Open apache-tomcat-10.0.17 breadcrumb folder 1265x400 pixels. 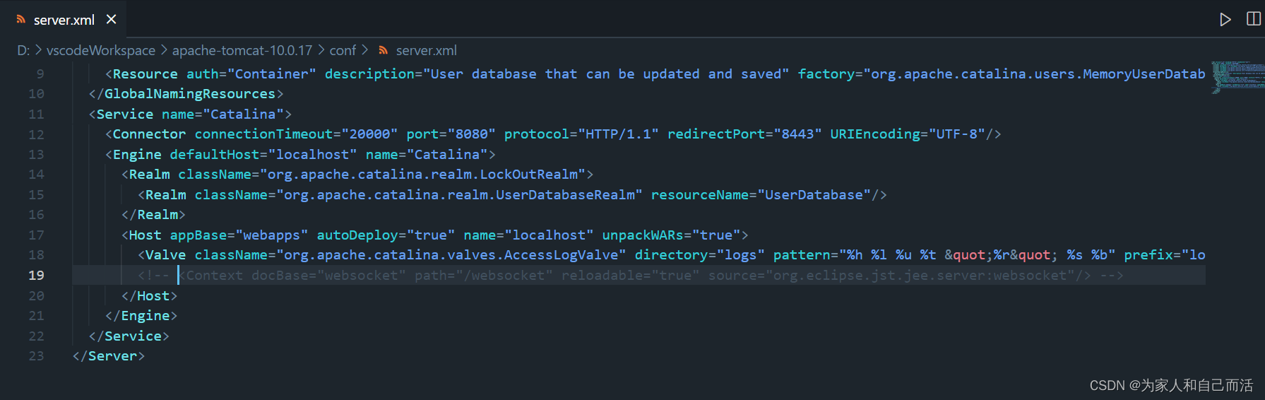coord(242,51)
